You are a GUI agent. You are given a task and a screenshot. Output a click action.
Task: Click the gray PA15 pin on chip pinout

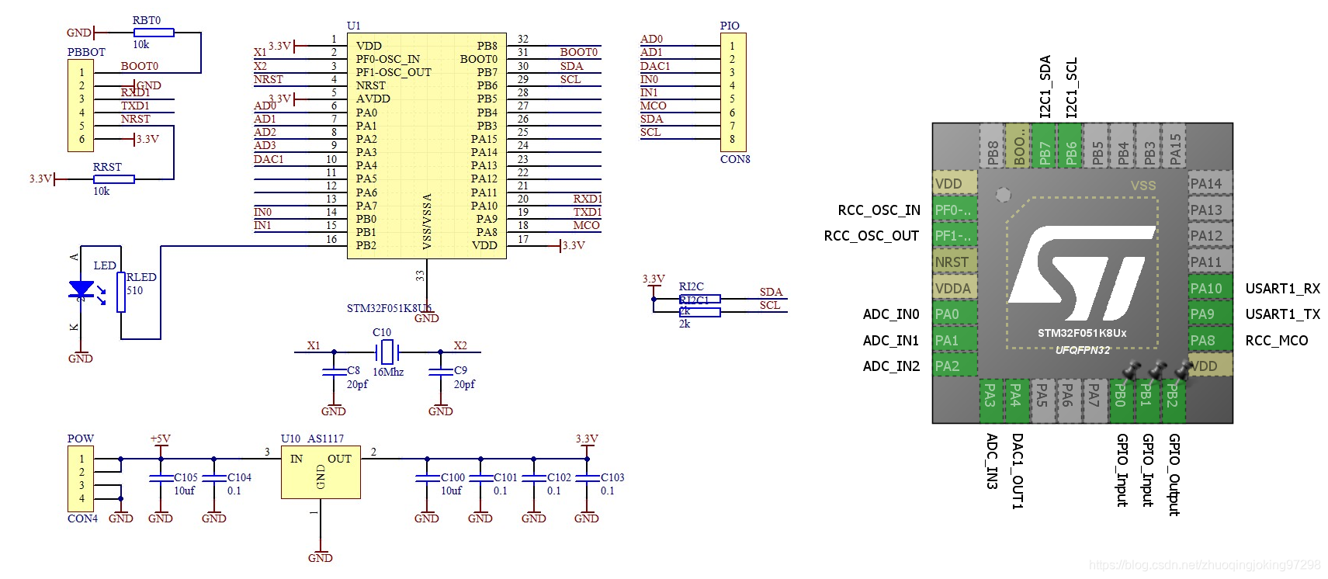[x=1175, y=145]
